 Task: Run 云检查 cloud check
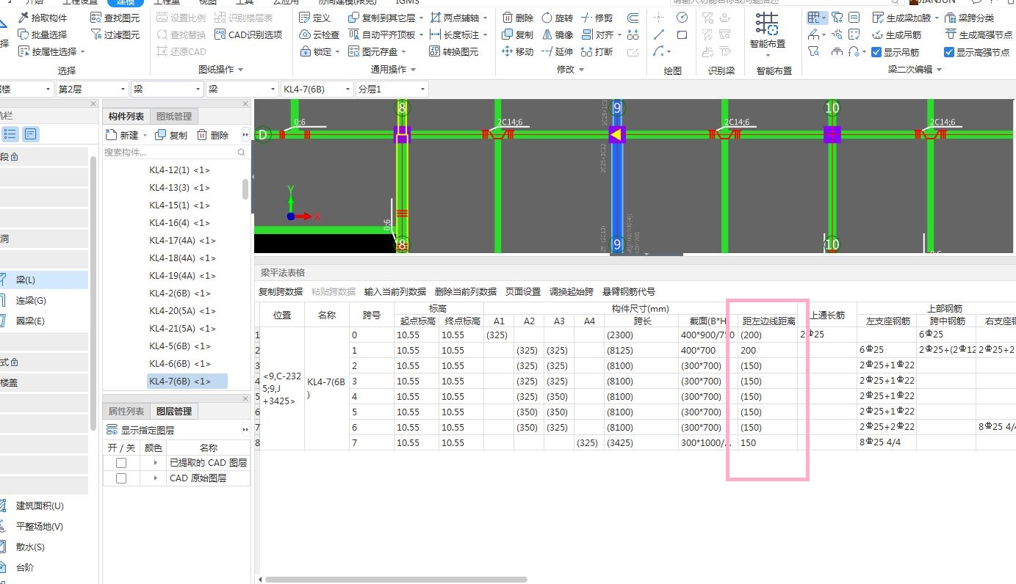(320, 34)
